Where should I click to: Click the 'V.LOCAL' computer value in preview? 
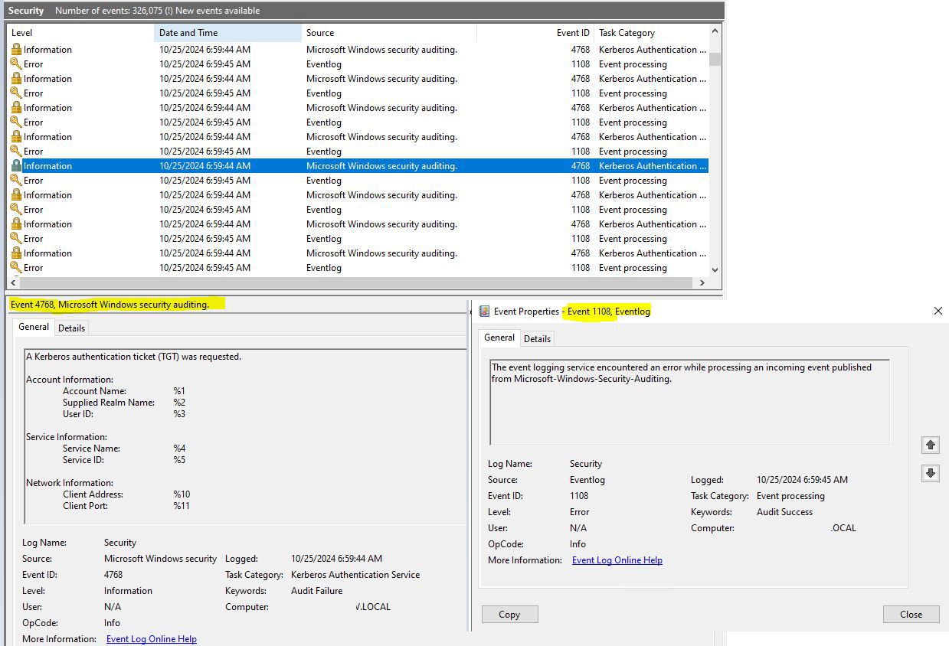pyautogui.click(x=373, y=607)
